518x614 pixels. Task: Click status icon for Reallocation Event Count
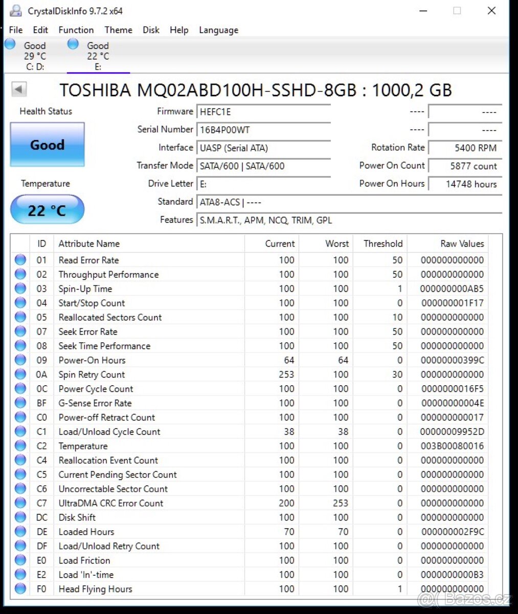(20, 460)
